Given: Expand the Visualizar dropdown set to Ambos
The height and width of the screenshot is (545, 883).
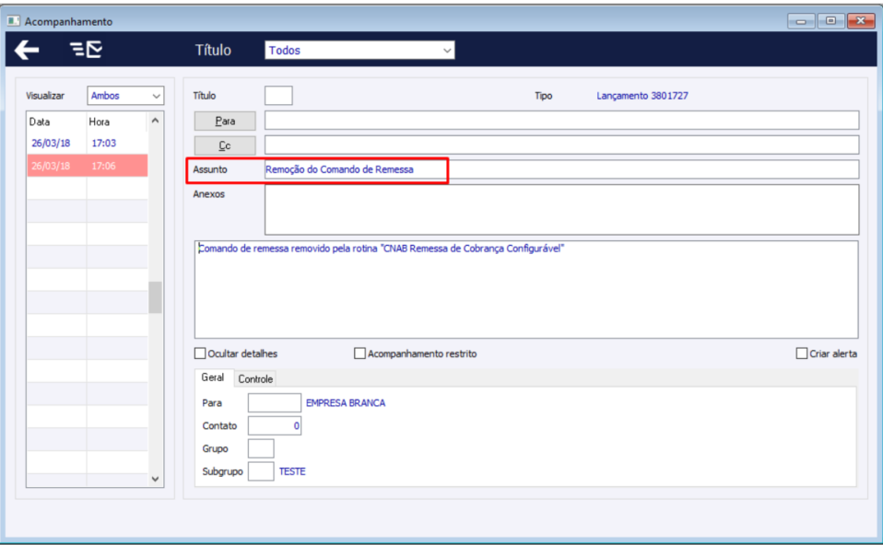Looking at the screenshot, I should click(x=125, y=96).
